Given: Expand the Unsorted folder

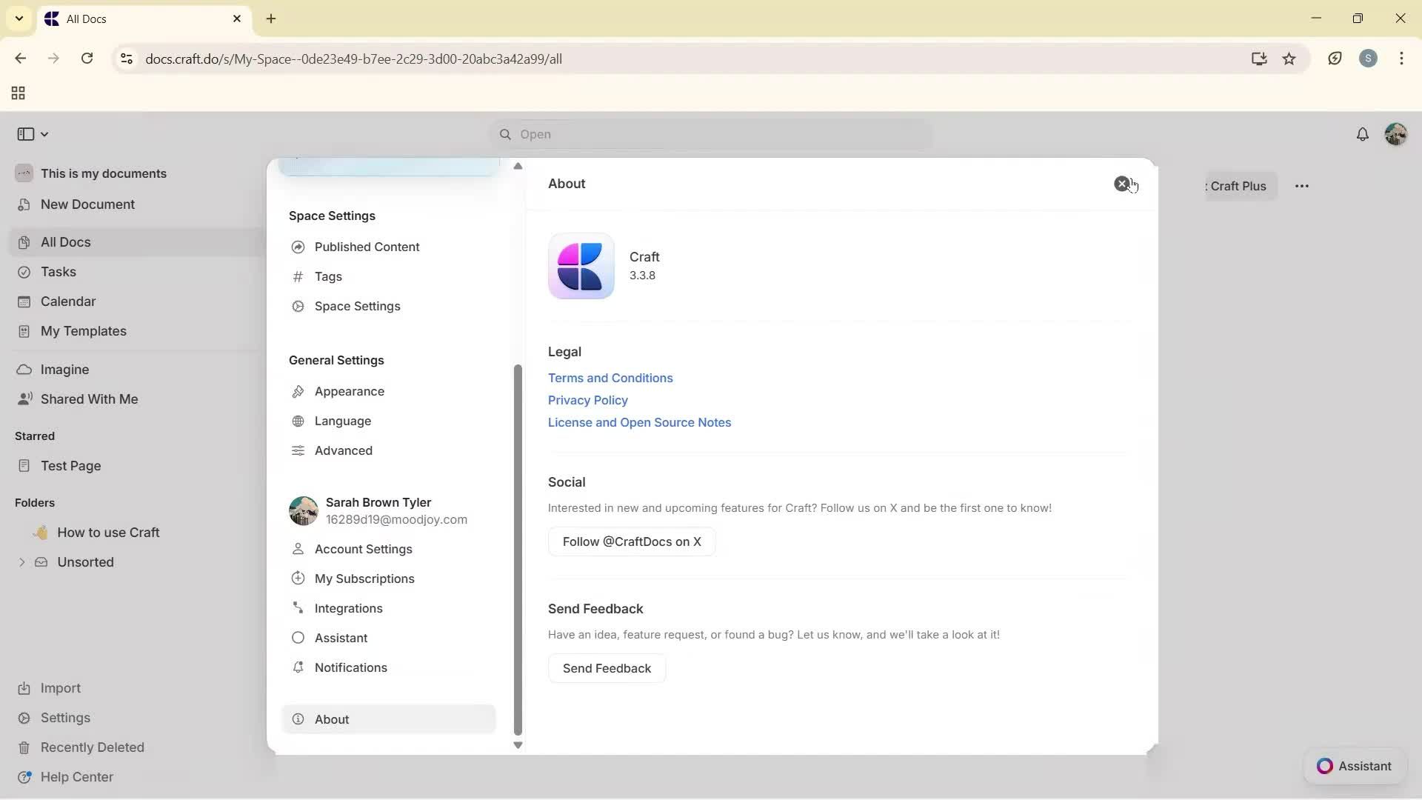Looking at the screenshot, I should click(x=21, y=562).
